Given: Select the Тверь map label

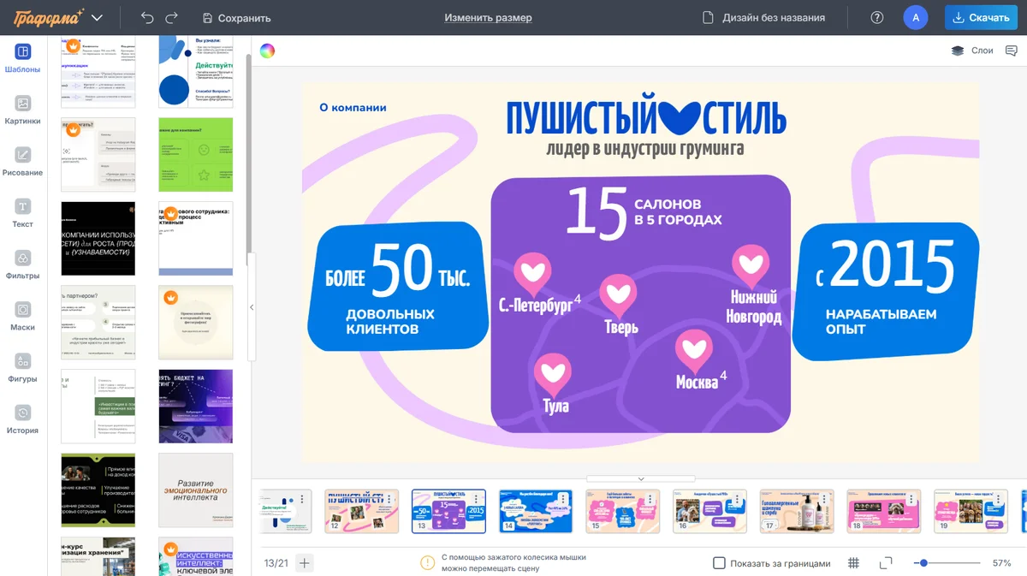Looking at the screenshot, I should [621, 327].
